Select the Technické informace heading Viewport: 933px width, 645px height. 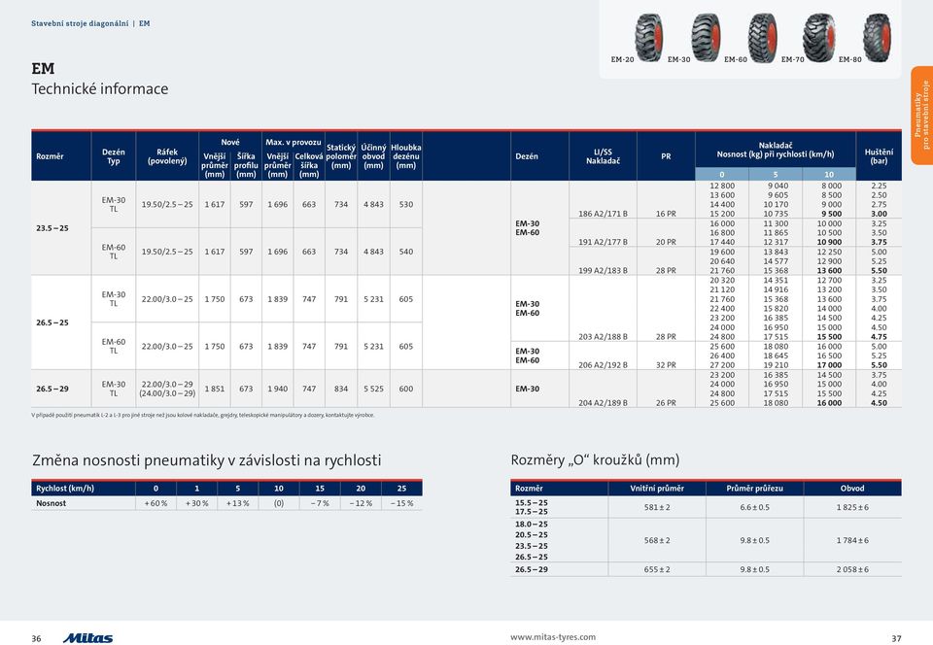click(x=100, y=89)
